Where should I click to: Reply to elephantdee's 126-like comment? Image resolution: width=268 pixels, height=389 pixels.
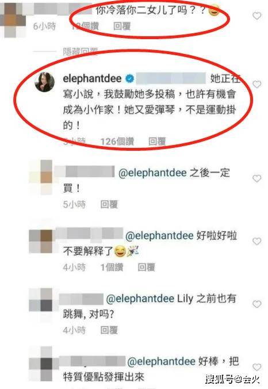[x=157, y=142]
